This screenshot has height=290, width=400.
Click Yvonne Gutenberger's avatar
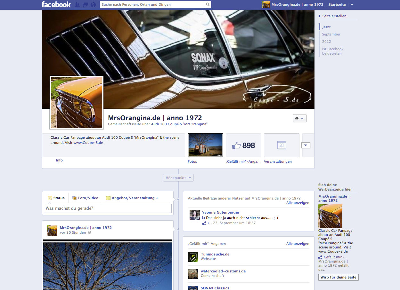pyautogui.click(x=195, y=215)
